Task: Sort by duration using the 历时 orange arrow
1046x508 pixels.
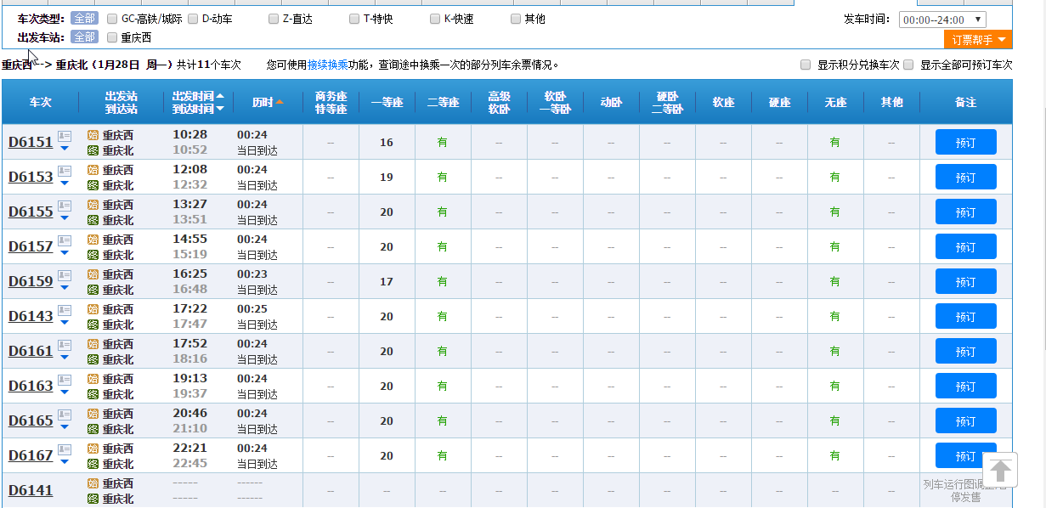Action: pyautogui.click(x=280, y=102)
